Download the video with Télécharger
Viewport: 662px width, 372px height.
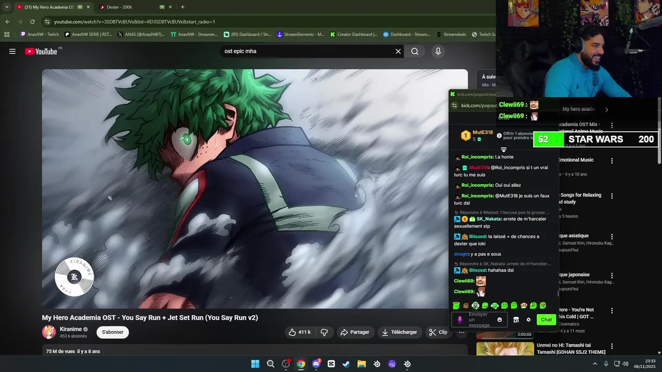click(399, 332)
